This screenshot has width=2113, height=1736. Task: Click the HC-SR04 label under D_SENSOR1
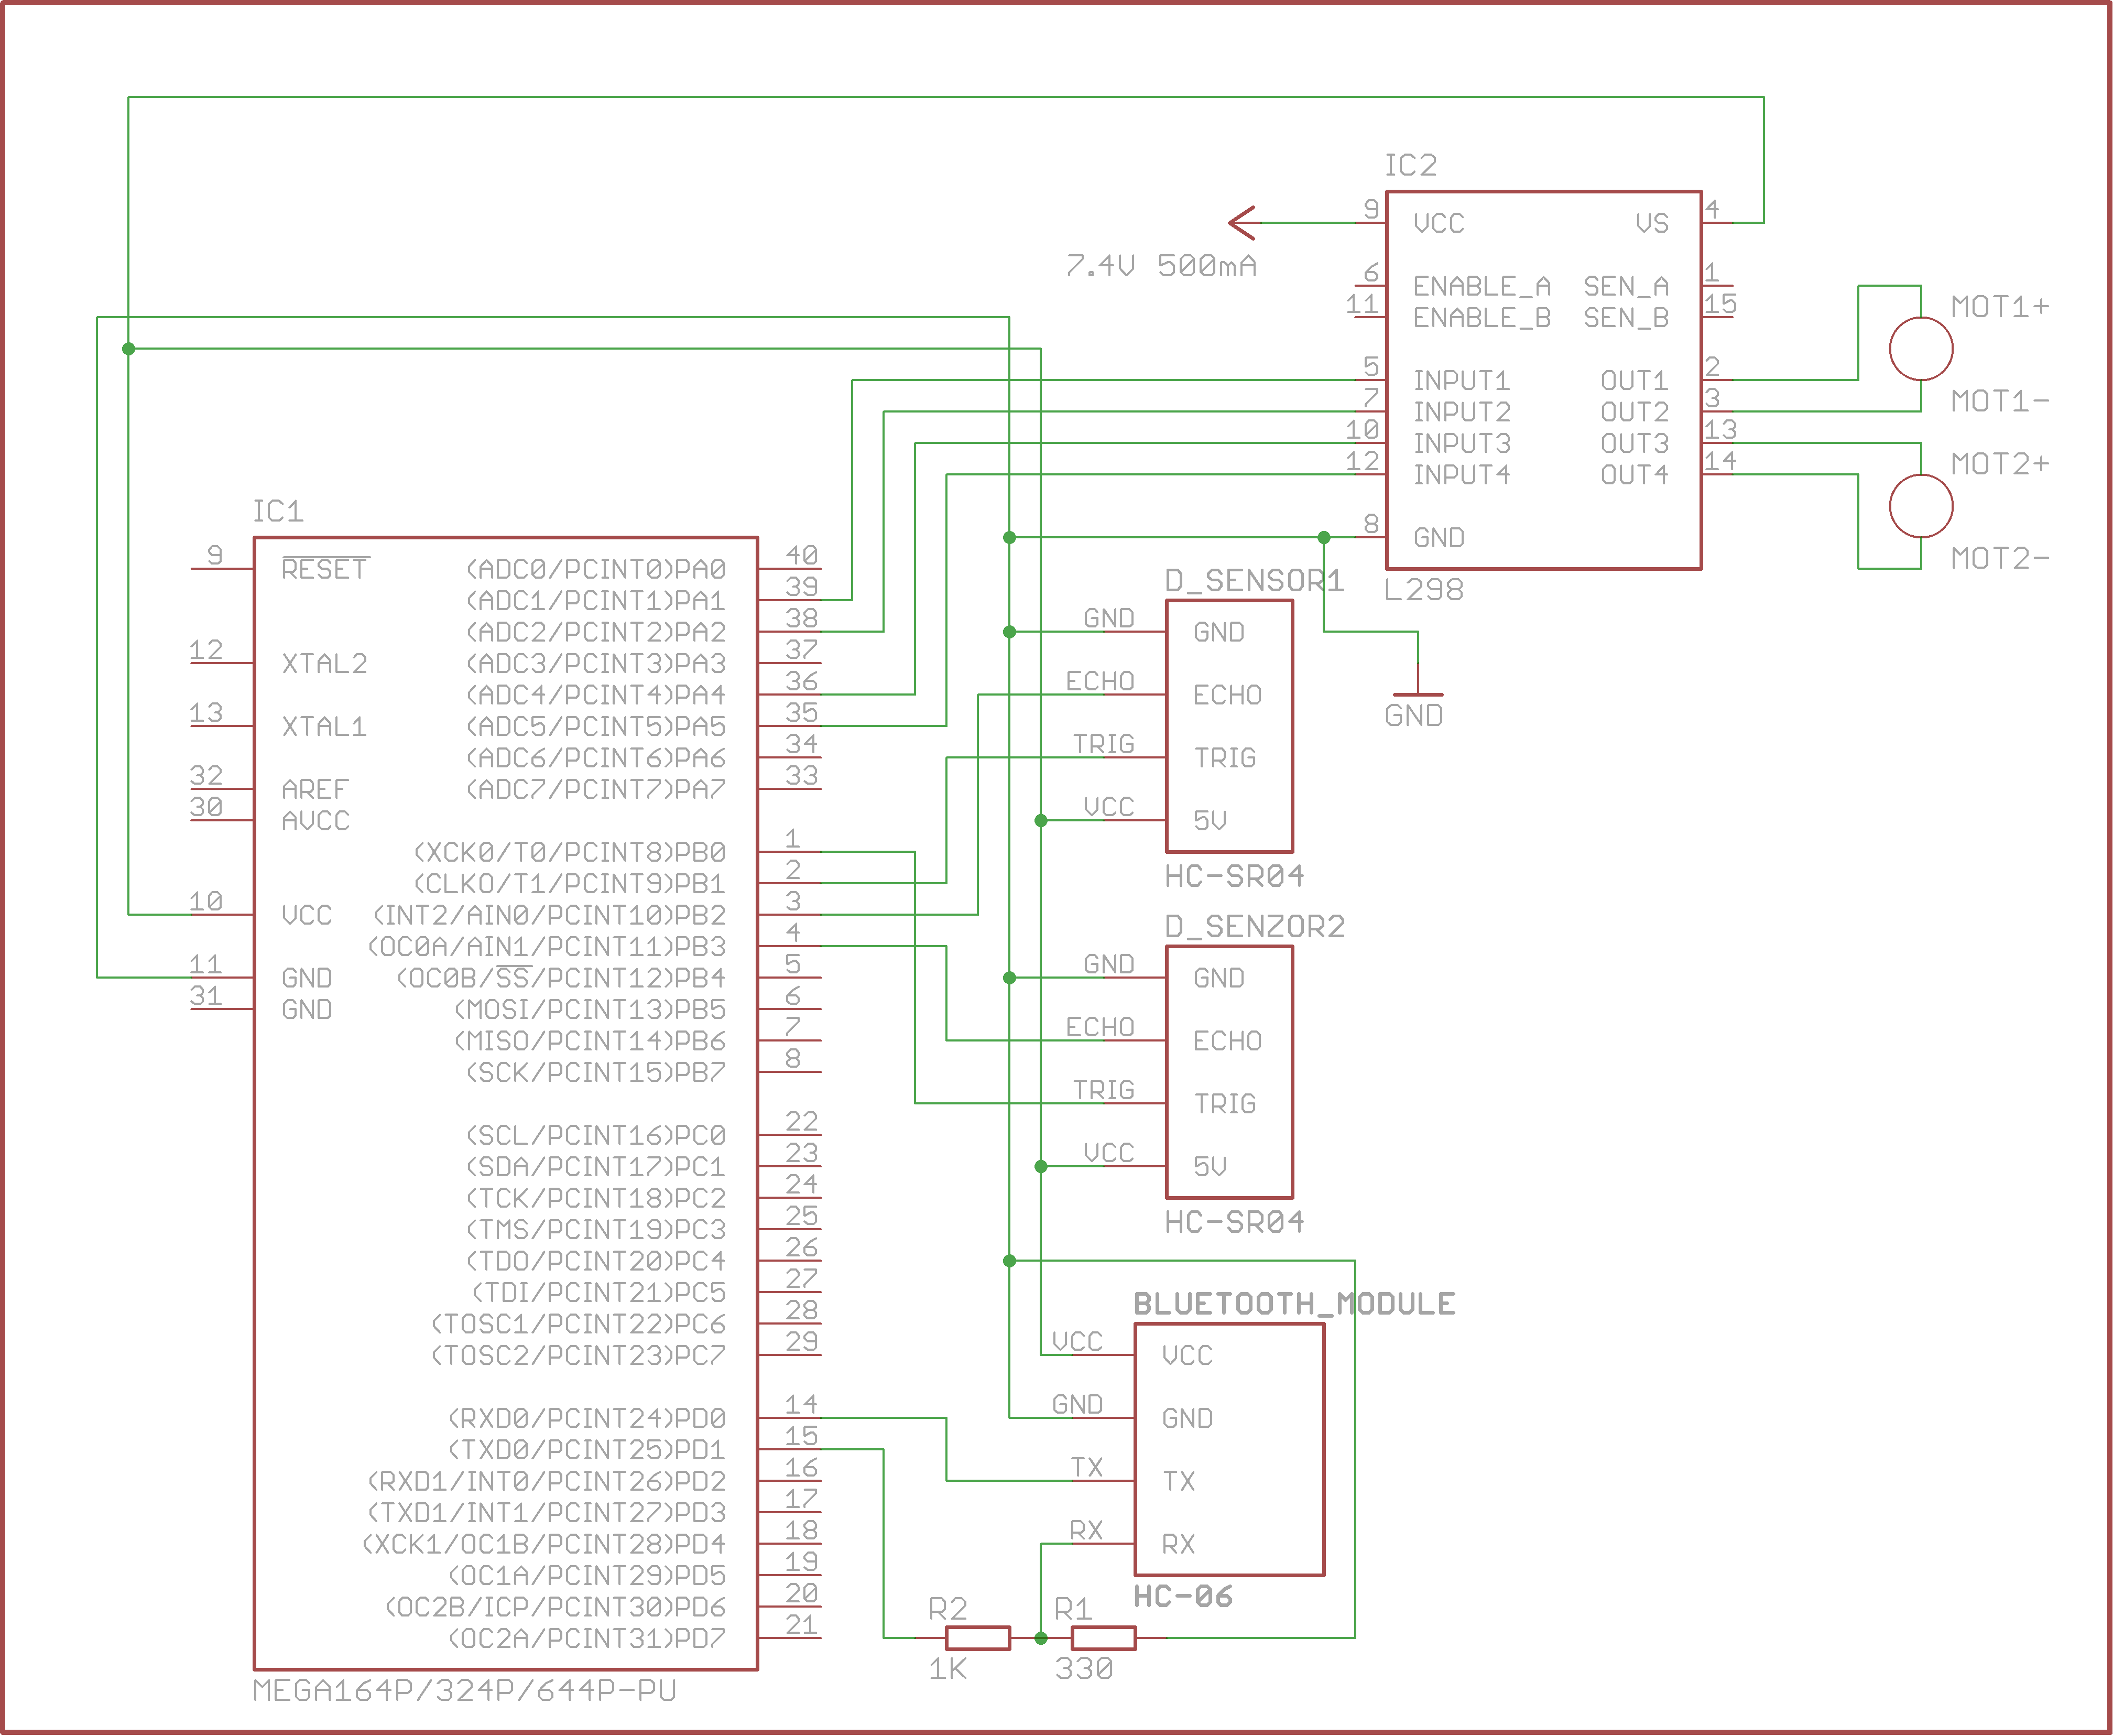[1234, 876]
